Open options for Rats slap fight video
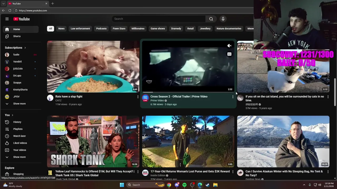Screen dimensions: 337x189 138,97
